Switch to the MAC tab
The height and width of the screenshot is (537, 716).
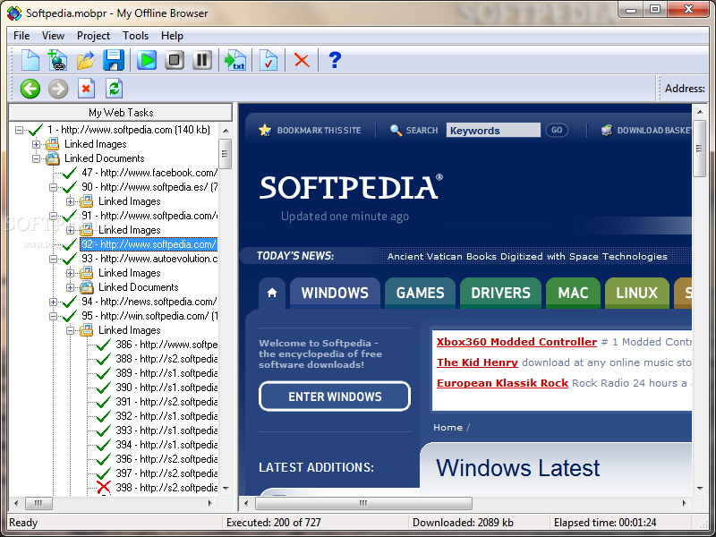click(573, 293)
